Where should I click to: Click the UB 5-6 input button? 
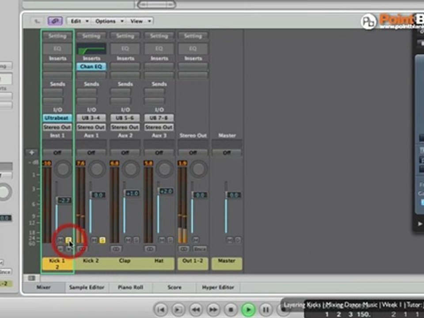click(x=125, y=118)
